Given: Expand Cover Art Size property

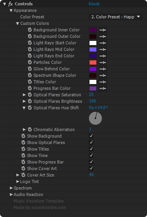Looking at the screenshot, I should pos(18,175).
